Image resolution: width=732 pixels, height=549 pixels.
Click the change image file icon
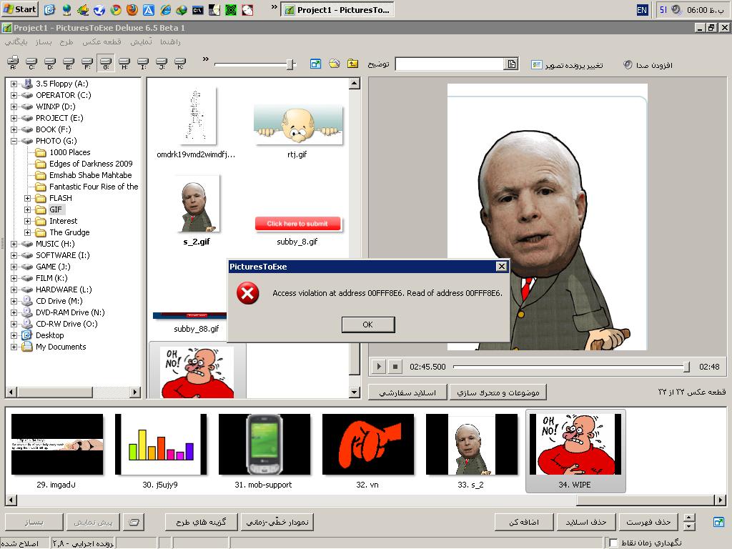pos(537,65)
